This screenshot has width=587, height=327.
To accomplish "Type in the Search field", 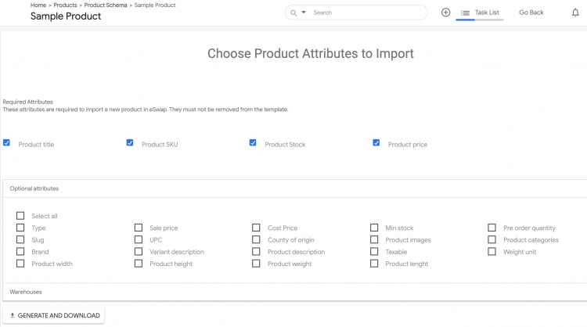I will tap(364, 13).
